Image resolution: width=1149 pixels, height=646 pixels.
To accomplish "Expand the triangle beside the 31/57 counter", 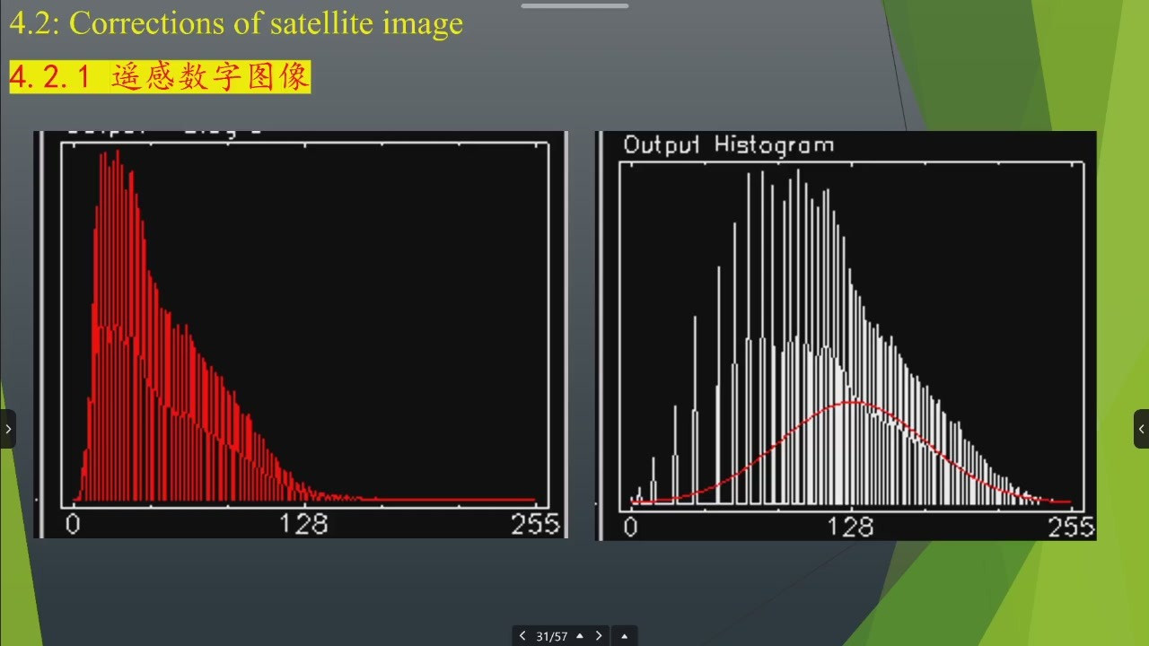I will click(580, 636).
